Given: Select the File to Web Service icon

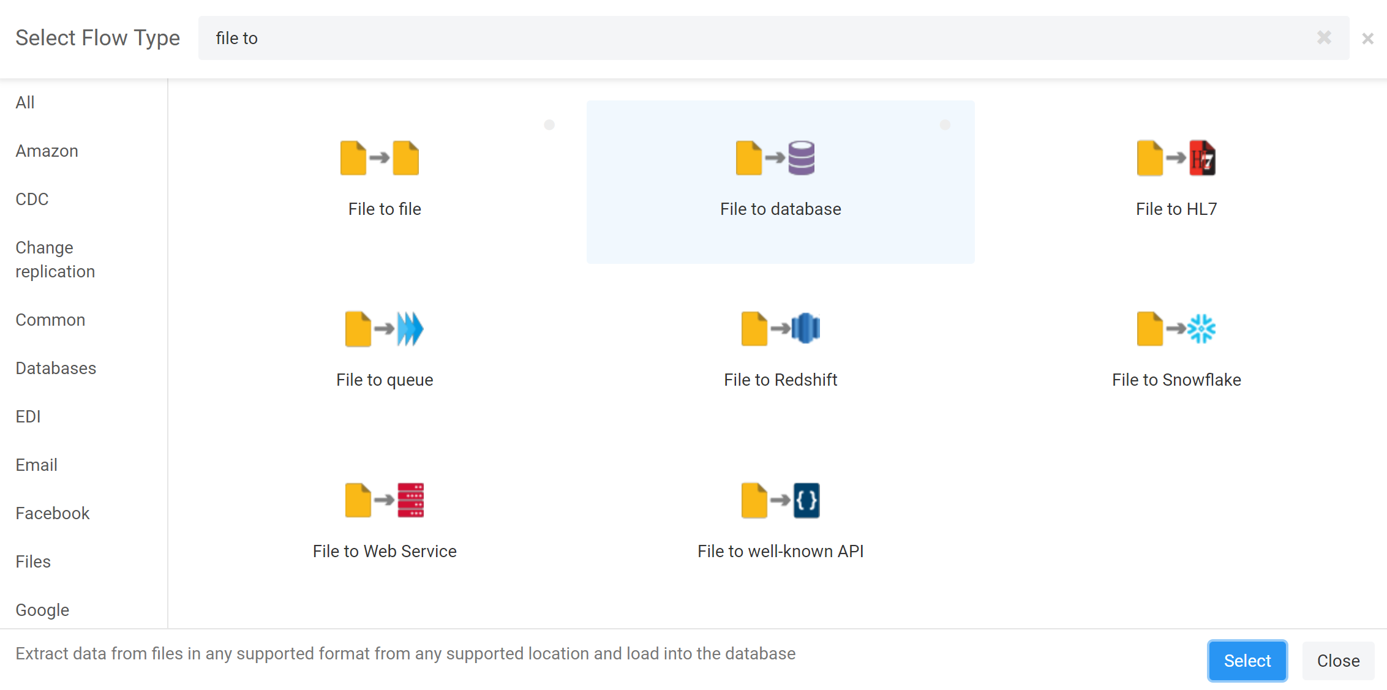Looking at the screenshot, I should pyautogui.click(x=384, y=500).
